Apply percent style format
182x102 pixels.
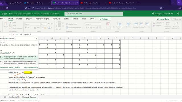pos(90,27)
